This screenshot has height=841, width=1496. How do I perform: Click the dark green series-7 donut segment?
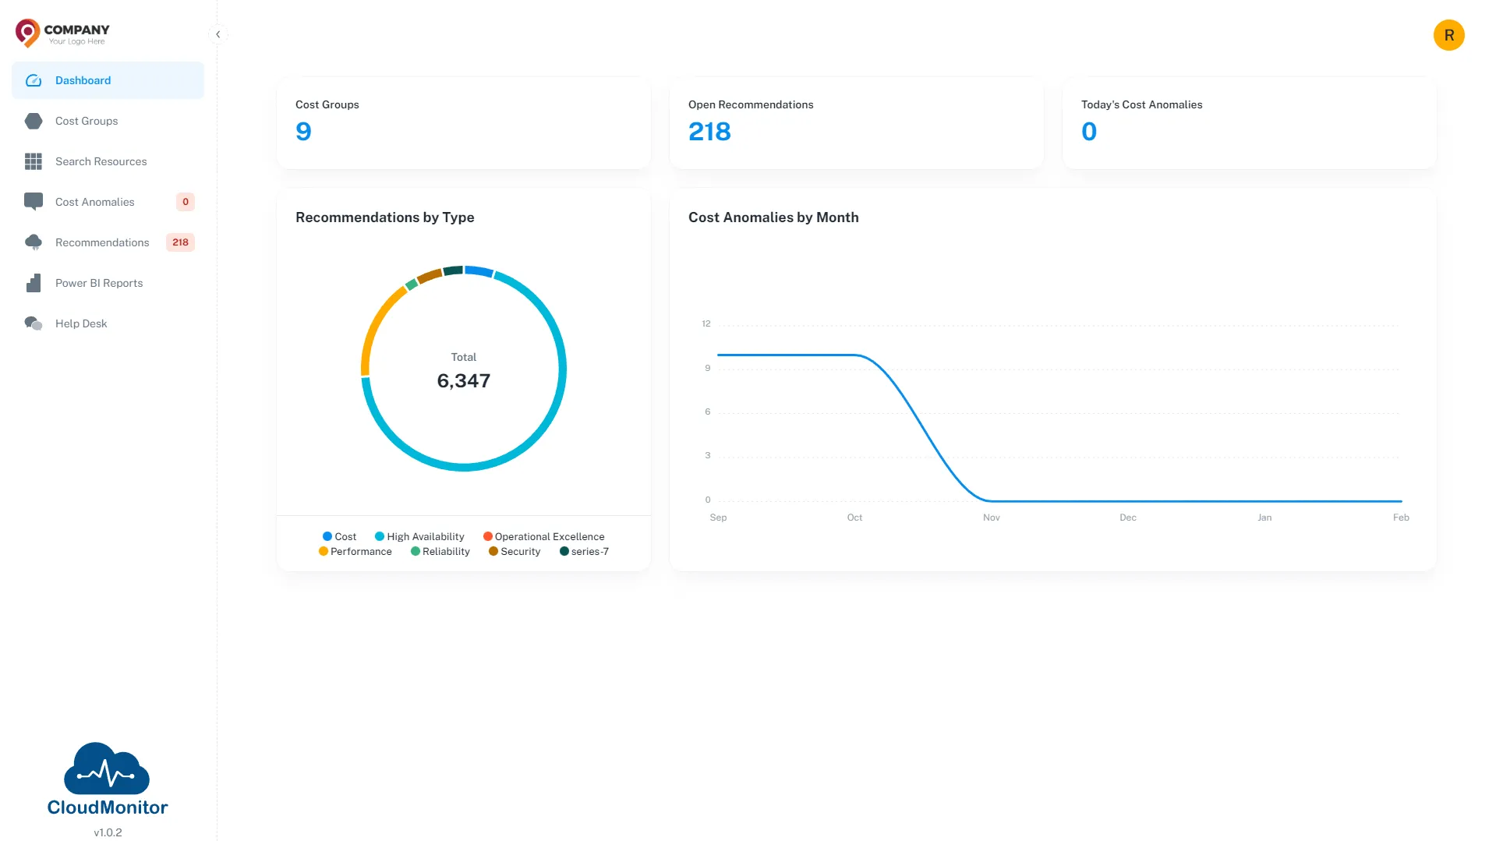tap(454, 270)
